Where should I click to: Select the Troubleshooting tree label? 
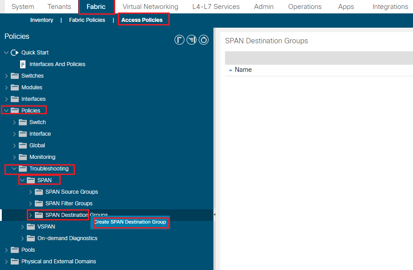(x=49, y=169)
